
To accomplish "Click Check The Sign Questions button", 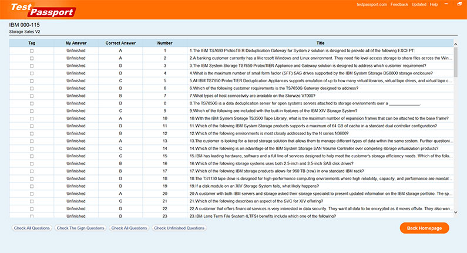I will coord(80,228).
